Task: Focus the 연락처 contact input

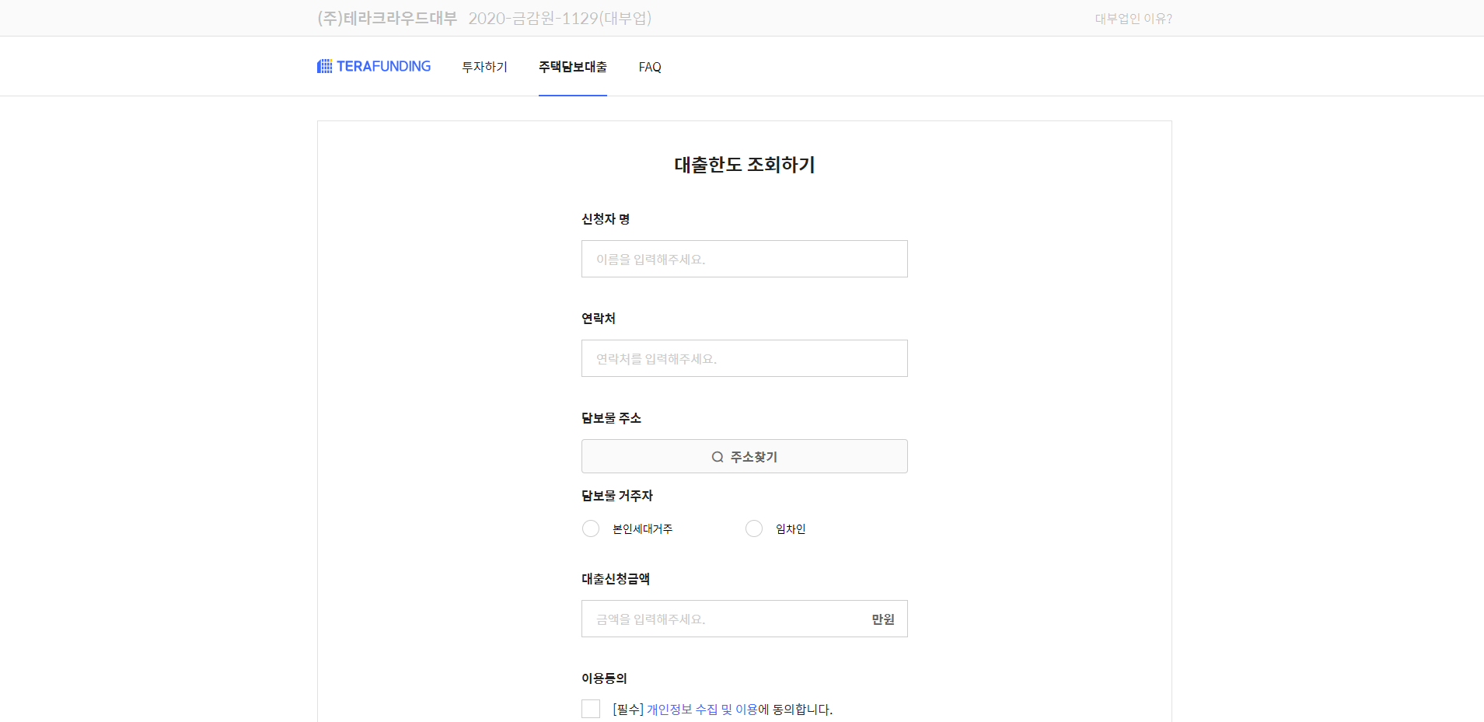Action: (x=745, y=358)
